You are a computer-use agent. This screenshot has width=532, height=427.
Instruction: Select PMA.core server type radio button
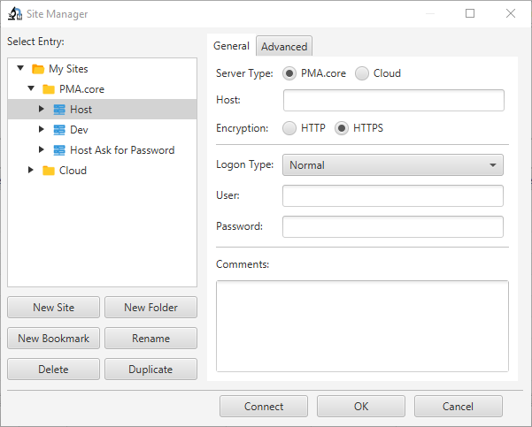point(289,74)
